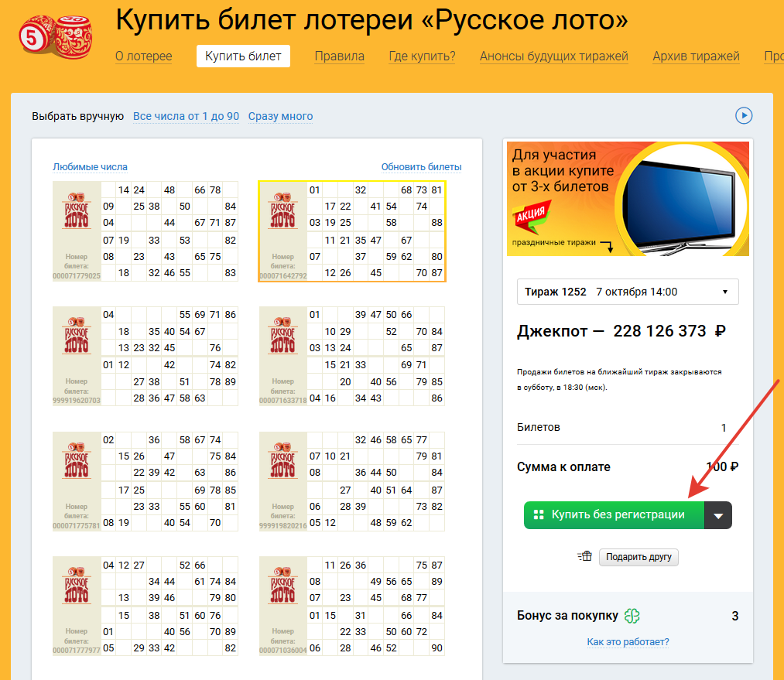The height and width of the screenshot is (680, 784).
Task: Expand the buy button options arrow
Action: pos(718,515)
